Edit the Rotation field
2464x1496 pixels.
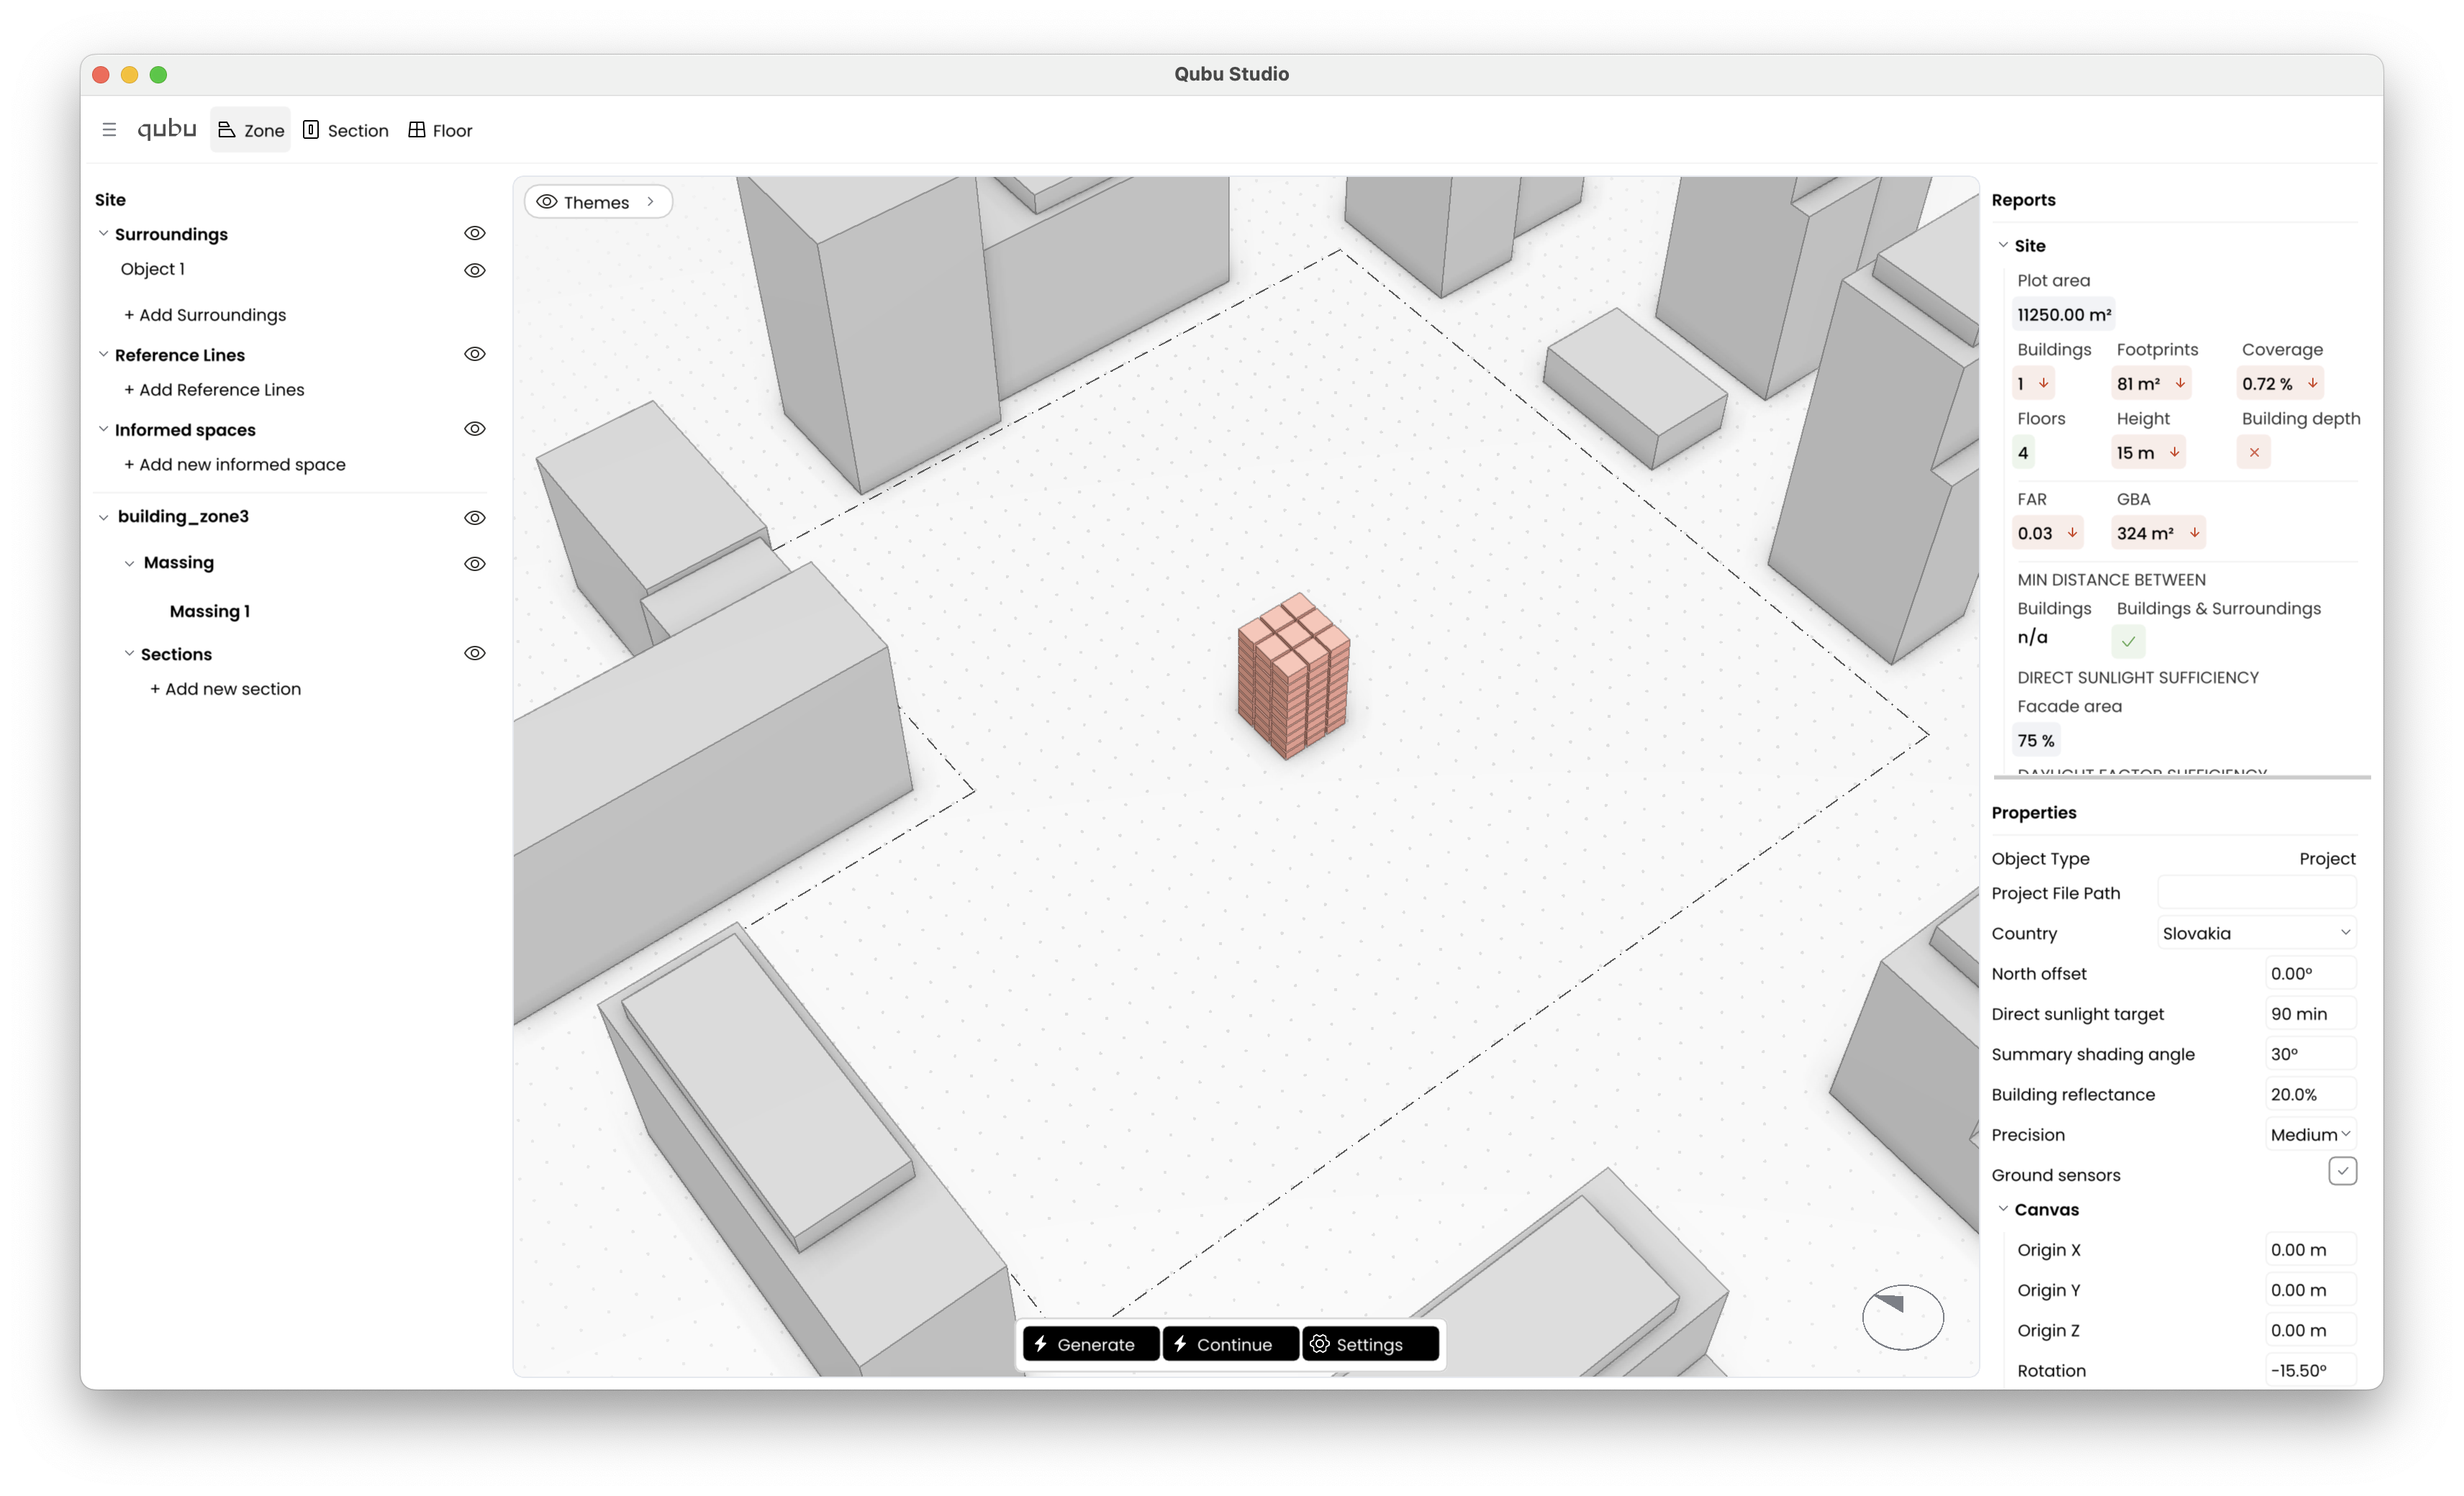point(2310,1370)
